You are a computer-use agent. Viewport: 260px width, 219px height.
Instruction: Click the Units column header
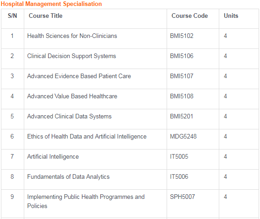click(x=231, y=16)
